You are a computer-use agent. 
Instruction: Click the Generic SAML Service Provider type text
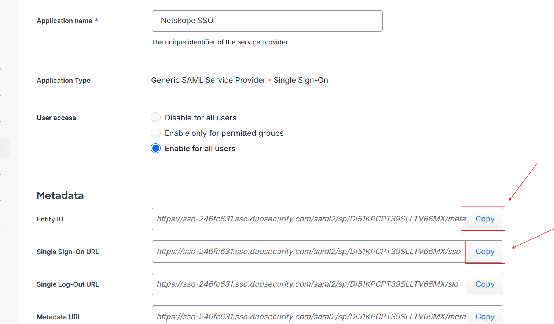[239, 80]
